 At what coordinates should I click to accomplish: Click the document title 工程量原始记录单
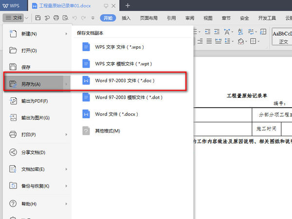pos(247,96)
